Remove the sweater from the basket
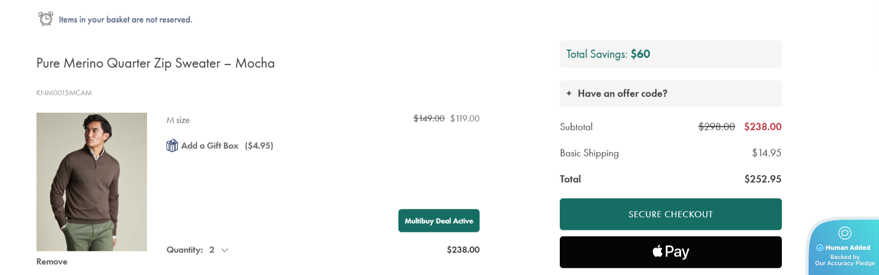 point(52,262)
